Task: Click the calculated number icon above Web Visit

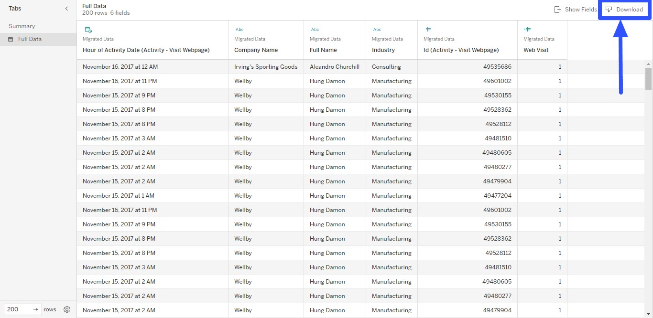Action: 527,30
